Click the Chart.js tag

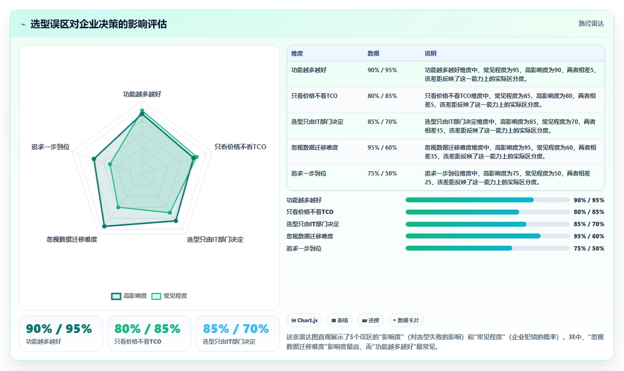click(x=305, y=320)
